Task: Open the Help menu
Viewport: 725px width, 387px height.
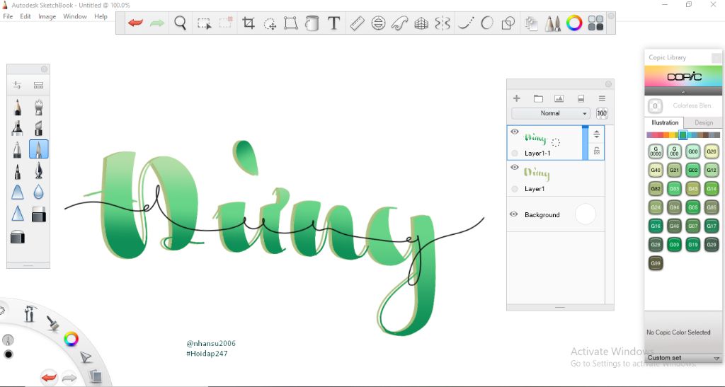Action: pyautogui.click(x=101, y=16)
